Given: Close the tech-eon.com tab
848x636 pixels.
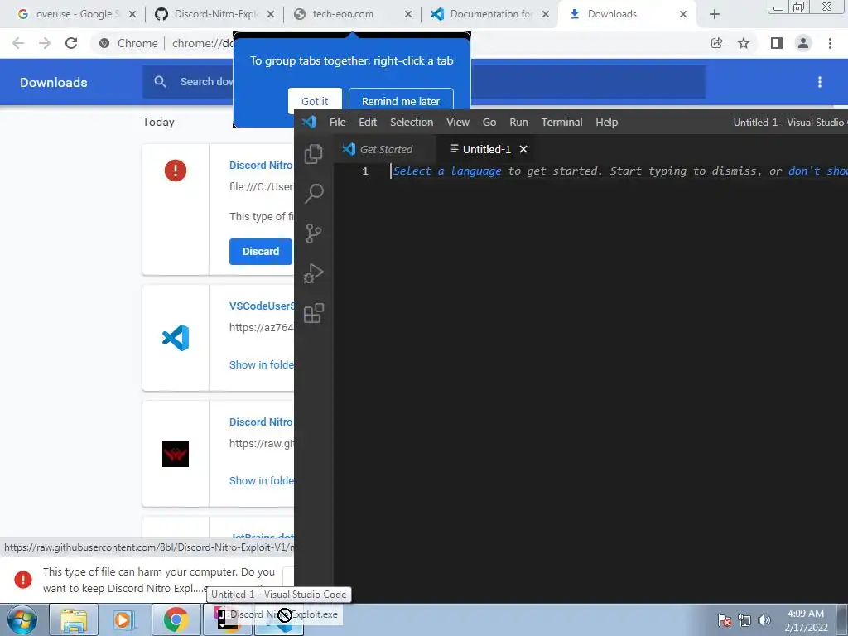Looking at the screenshot, I should click(408, 14).
